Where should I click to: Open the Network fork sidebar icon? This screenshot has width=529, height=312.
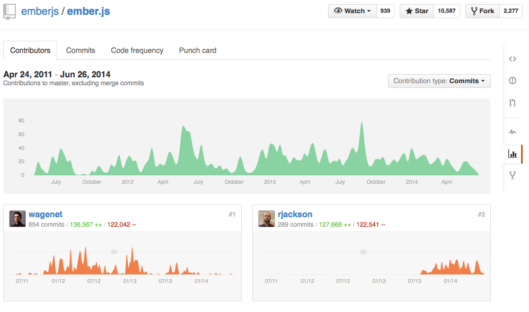tap(513, 175)
